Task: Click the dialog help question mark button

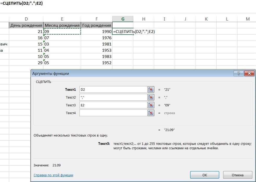Action: pyautogui.click(x=239, y=73)
